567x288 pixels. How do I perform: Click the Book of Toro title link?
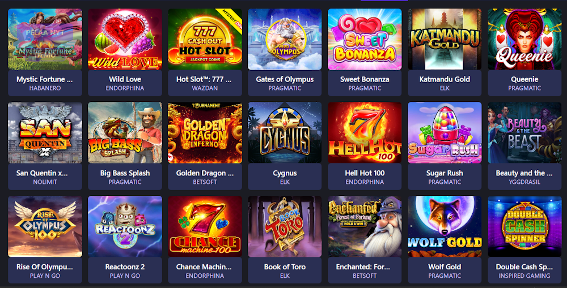285,267
